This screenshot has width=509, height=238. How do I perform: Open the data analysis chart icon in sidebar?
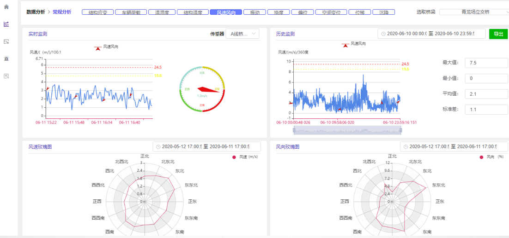[6, 24]
